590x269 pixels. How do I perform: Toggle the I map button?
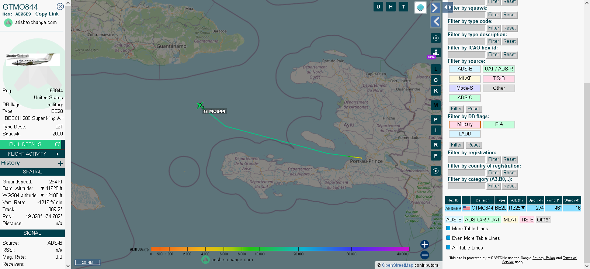[x=436, y=130]
